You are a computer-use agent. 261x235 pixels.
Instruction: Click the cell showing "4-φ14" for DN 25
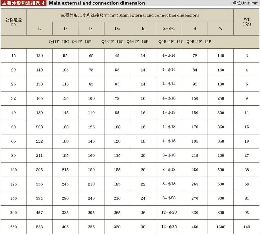(169, 84)
